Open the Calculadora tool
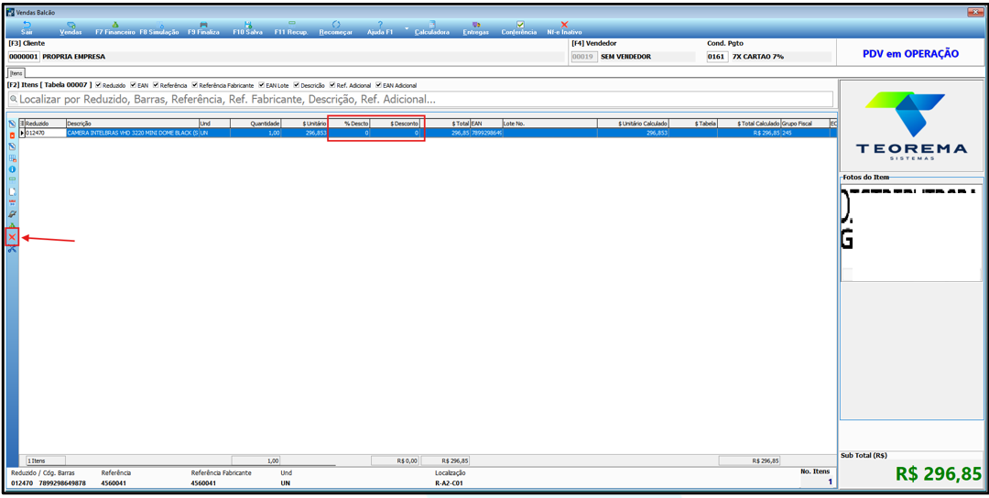Viewport: 989px width, 498px height. pyautogui.click(x=432, y=27)
